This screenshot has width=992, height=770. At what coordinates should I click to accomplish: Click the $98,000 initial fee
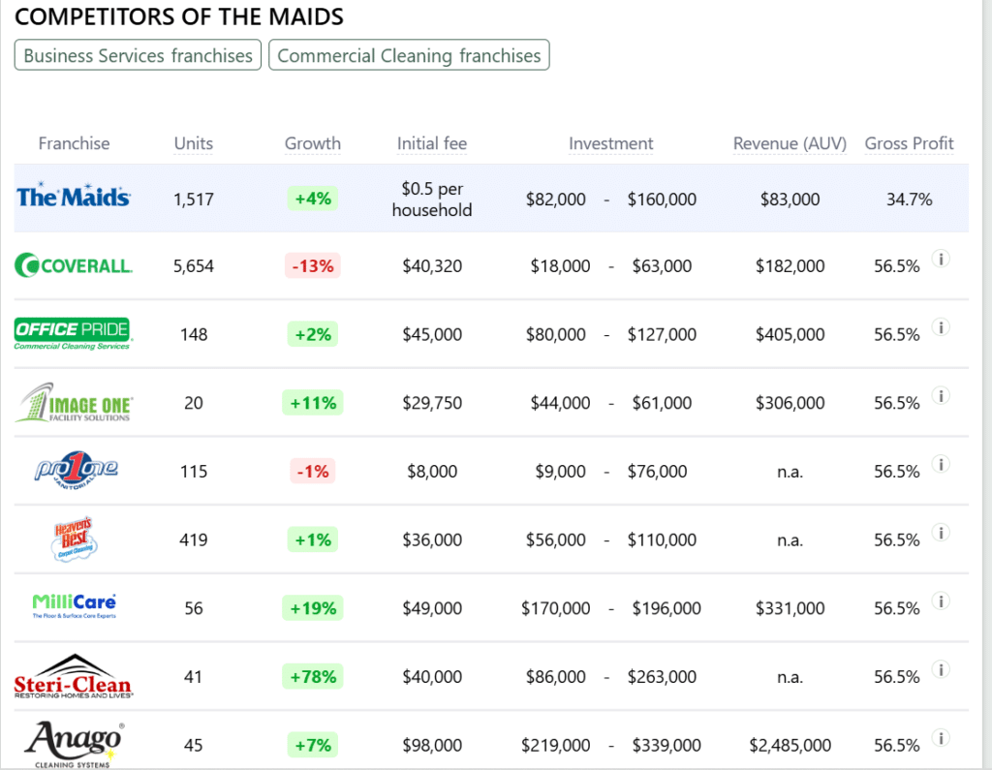coord(432,745)
